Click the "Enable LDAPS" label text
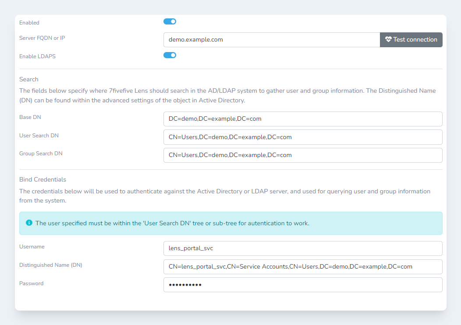461x325 pixels. click(37, 56)
